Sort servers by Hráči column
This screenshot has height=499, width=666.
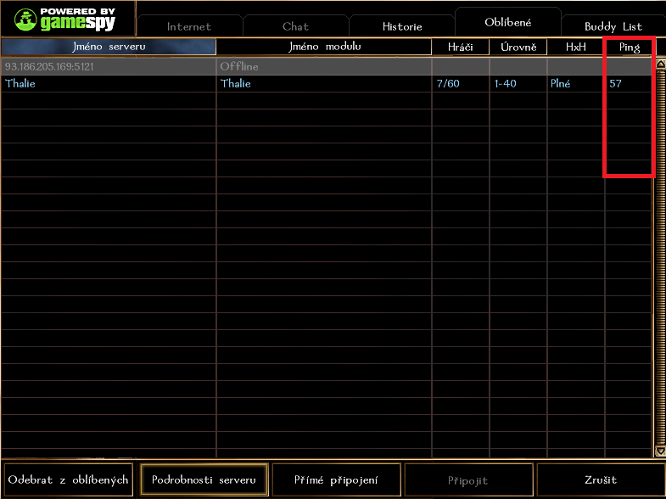tap(461, 47)
